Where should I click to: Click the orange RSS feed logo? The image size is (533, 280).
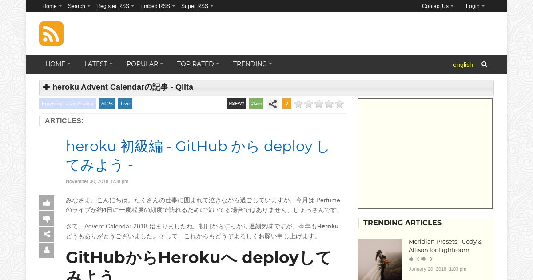pos(51,33)
